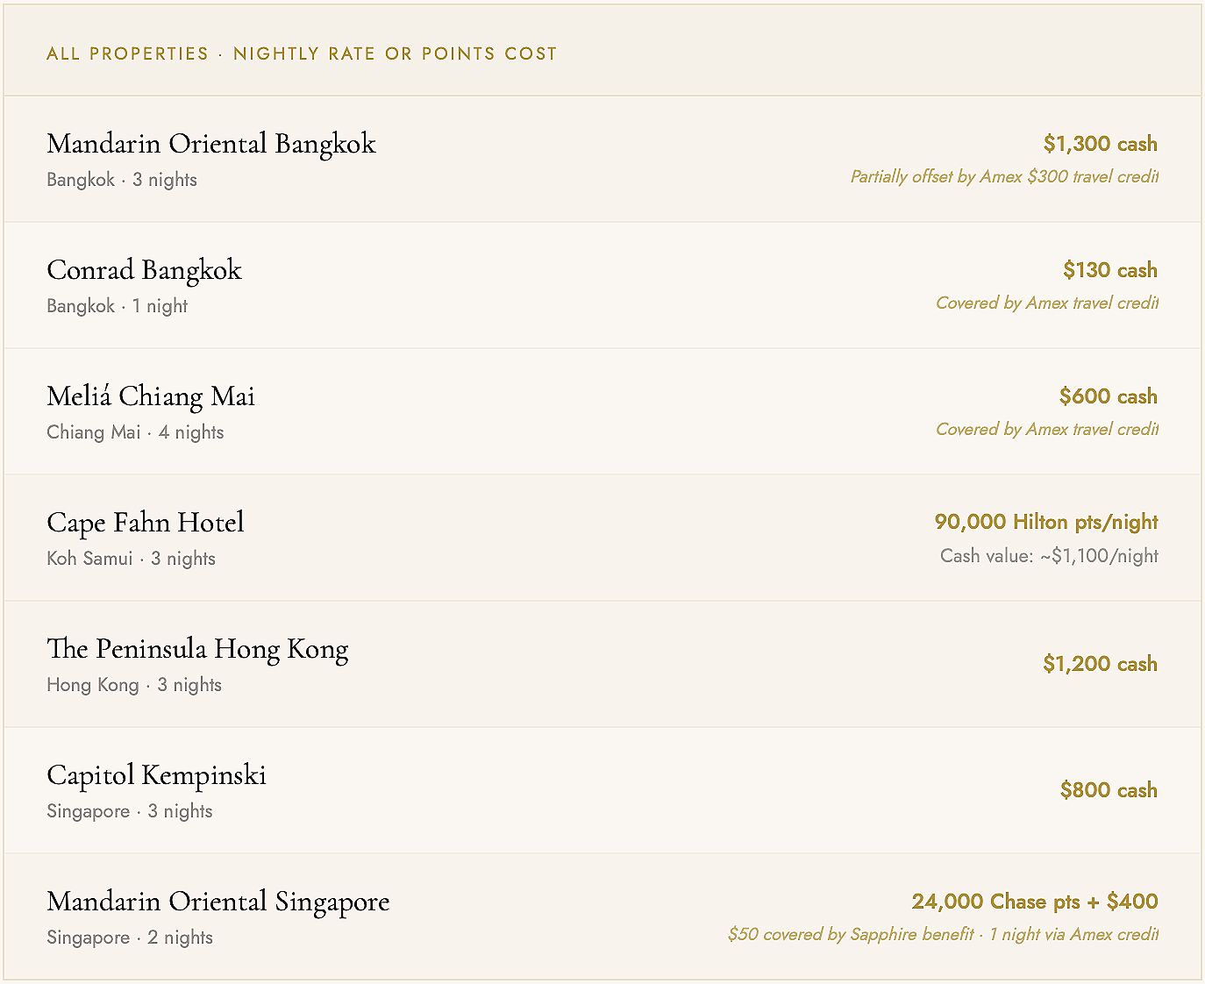The width and height of the screenshot is (1205, 984).
Task: Click Chiang Mai · 4 nights subtitle
Action: tap(136, 432)
